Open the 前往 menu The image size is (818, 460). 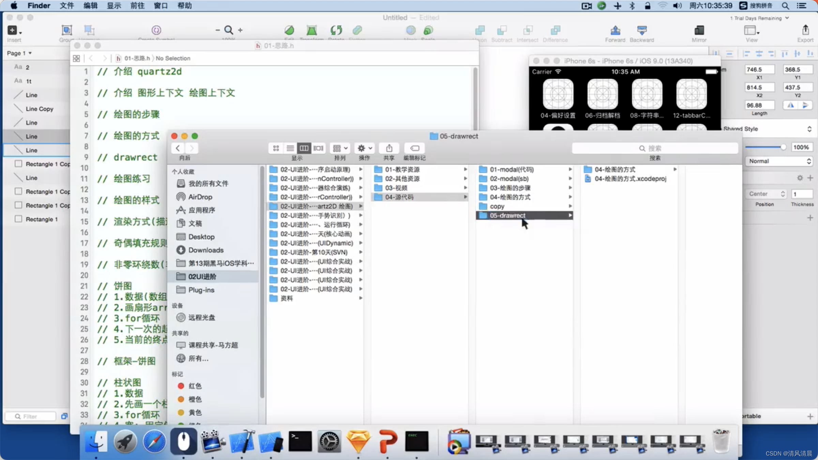[x=137, y=6]
